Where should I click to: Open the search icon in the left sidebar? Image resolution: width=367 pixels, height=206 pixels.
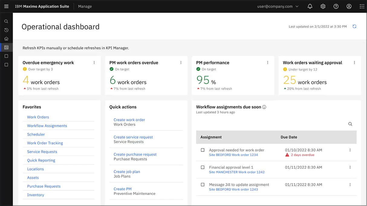coord(6,21)
